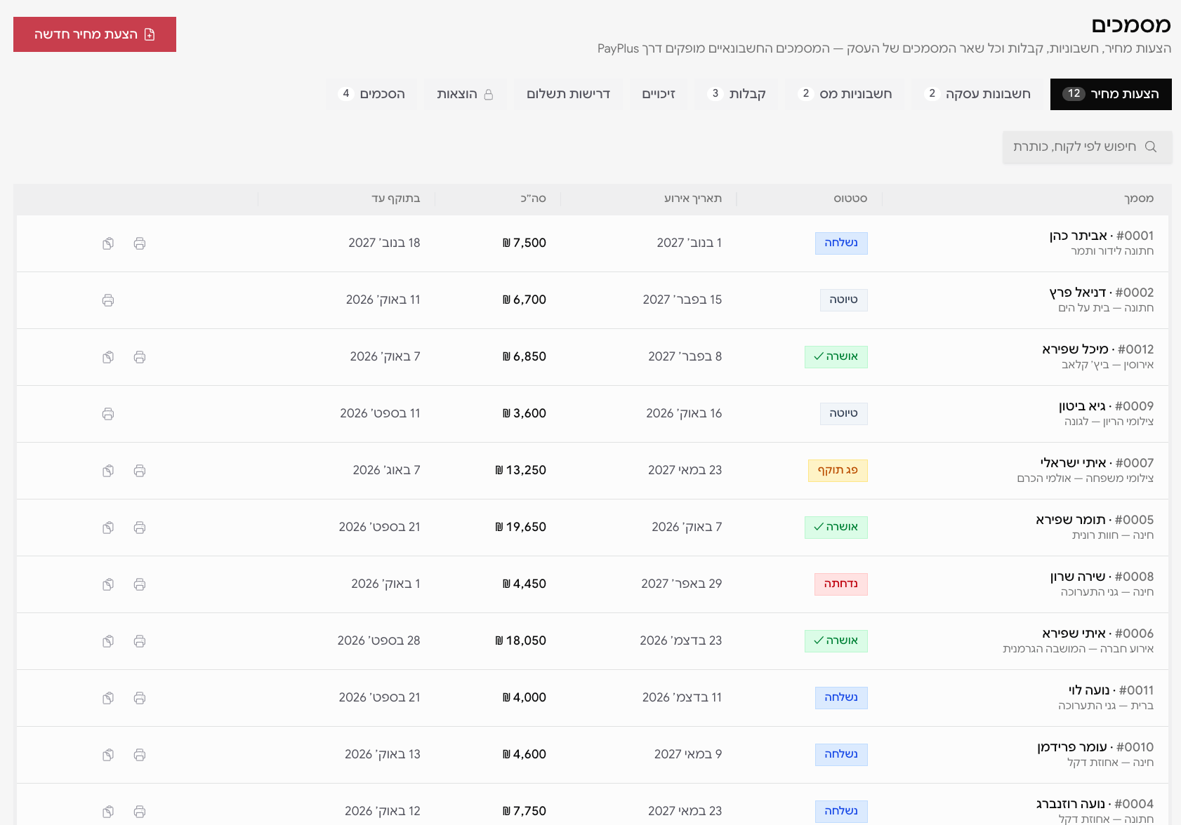Duplicate quote #0012 מיכל שפירא
The height and width of the screenshot is (825, 1181).
[108, 357]
